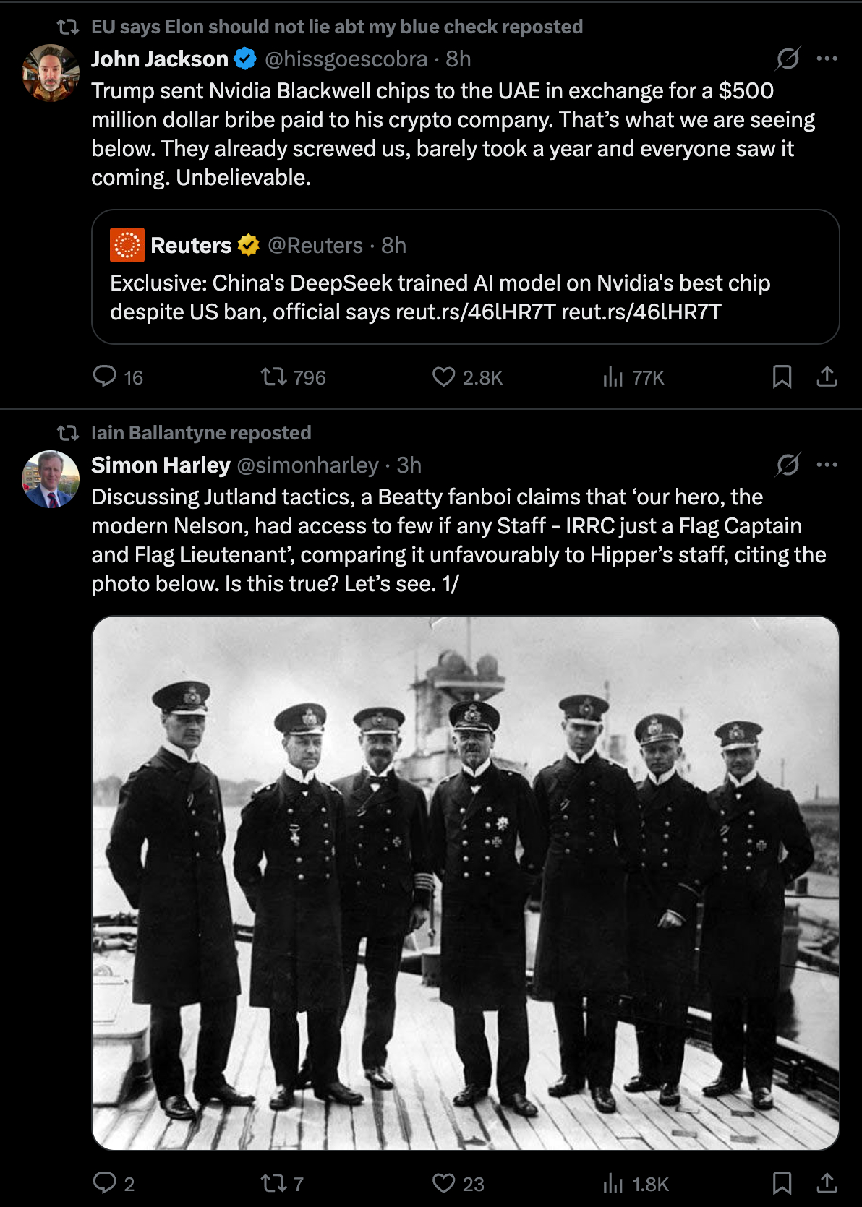Image resolution: width=862 pixels, height=1207 pixels.
Task: Open the 'Iain Ballantyne reposted' link
Action: click(201, 433)
